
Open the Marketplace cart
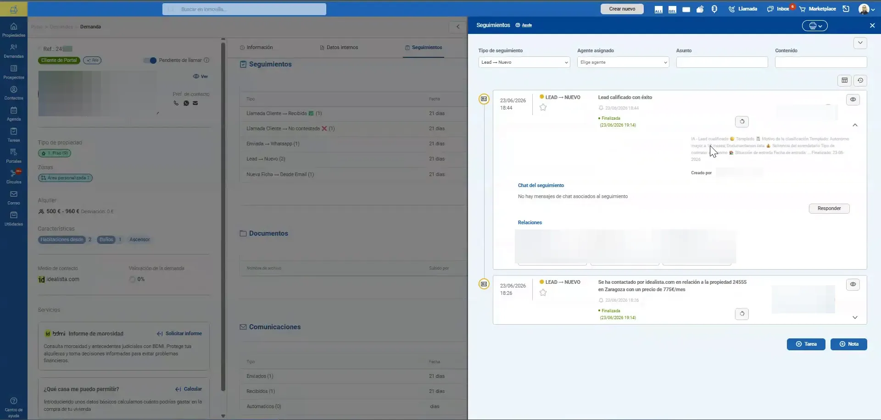tap(818, 9)
